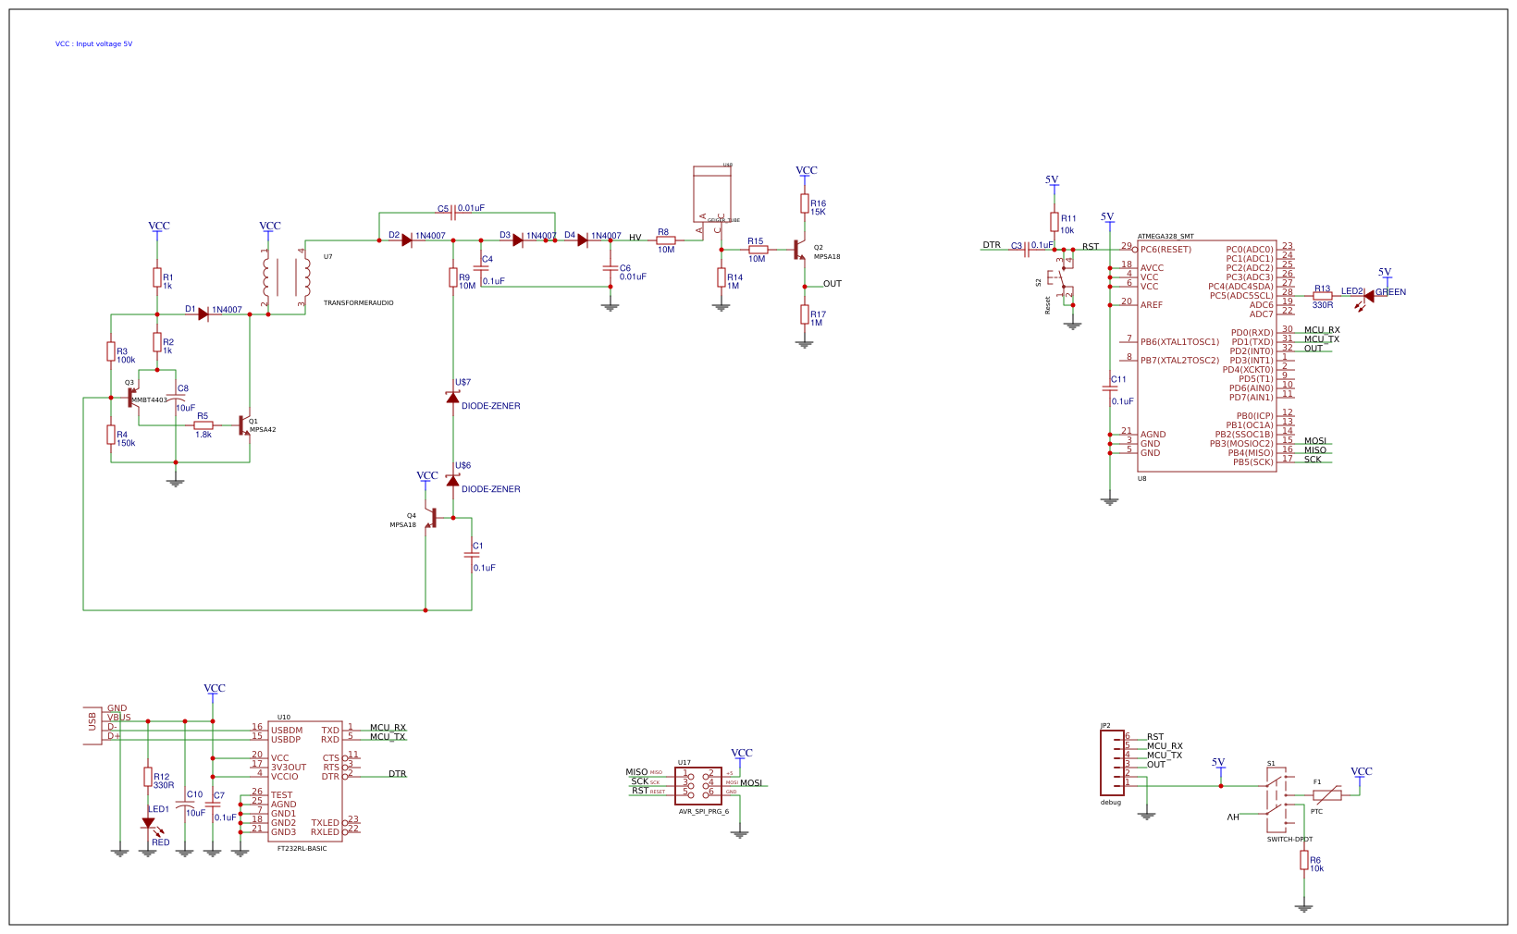Viewport: 1517px width, 934px height.
Task: Click the U$7 zener diode symbol
Action: [453, 398]
